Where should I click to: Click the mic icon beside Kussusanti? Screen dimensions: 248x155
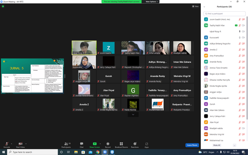[239, 38]
